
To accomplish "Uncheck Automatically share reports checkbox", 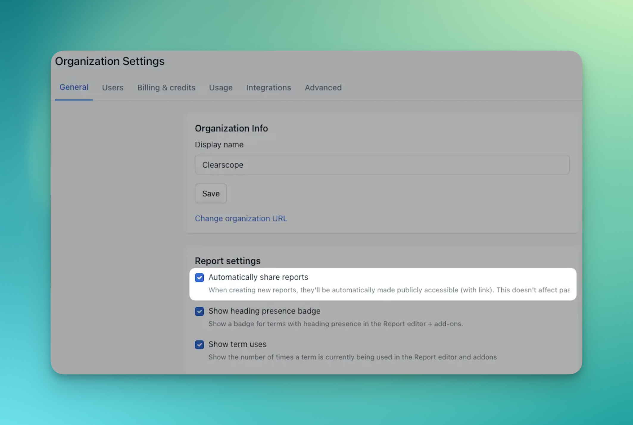I will (x=199, y=277).
